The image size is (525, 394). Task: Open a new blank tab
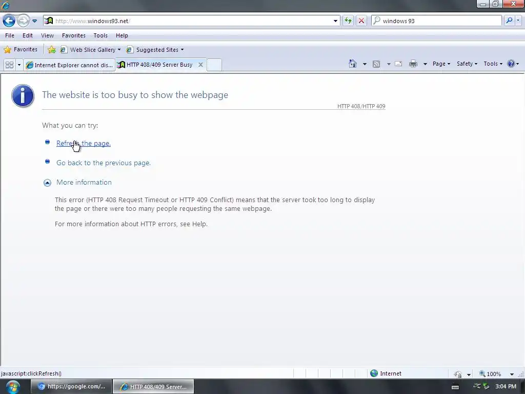tap(214, 65)
